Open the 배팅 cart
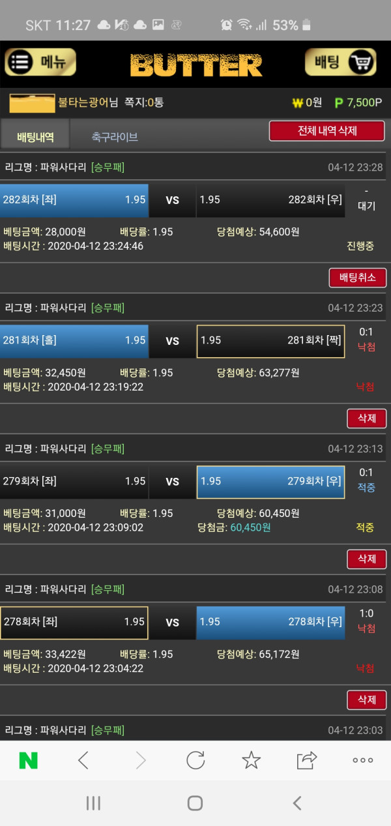 coord(340,63)
